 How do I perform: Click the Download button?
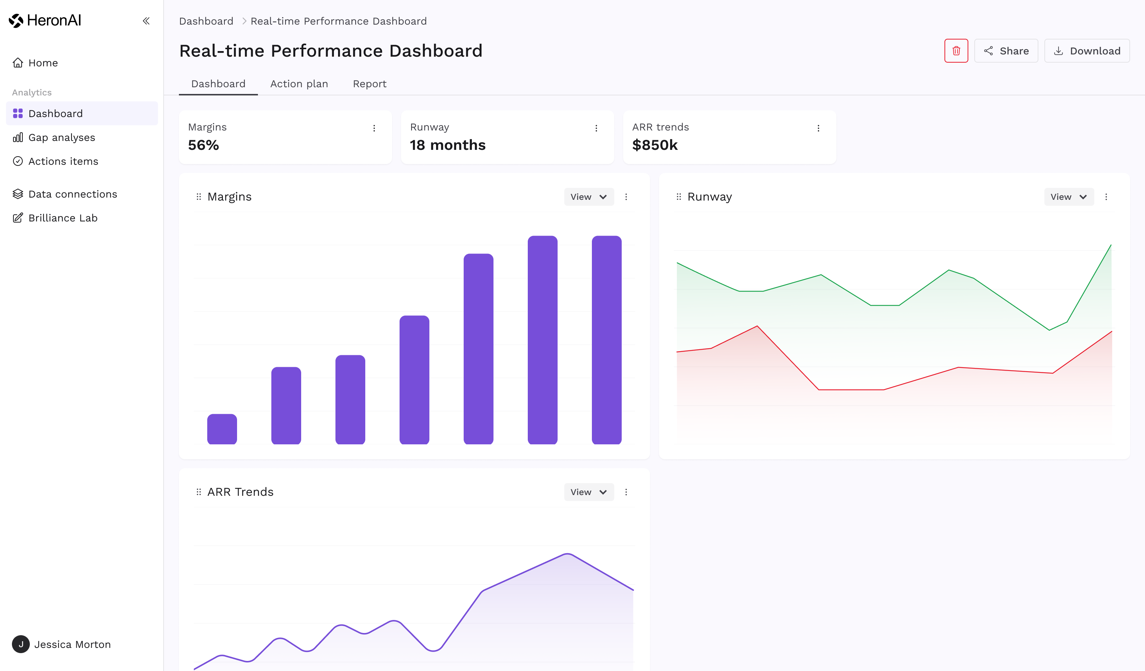point(1086,51)
